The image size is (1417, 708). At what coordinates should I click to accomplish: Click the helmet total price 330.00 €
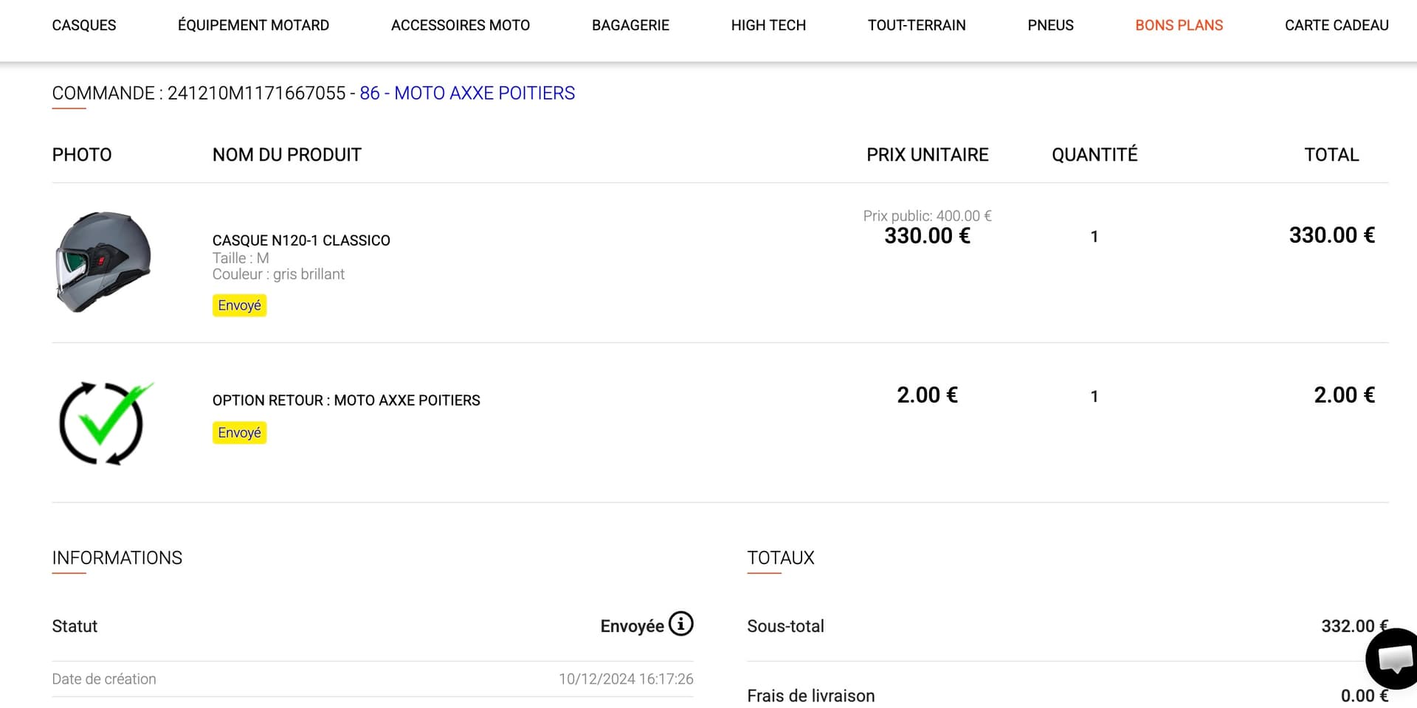click(1331, 235)
